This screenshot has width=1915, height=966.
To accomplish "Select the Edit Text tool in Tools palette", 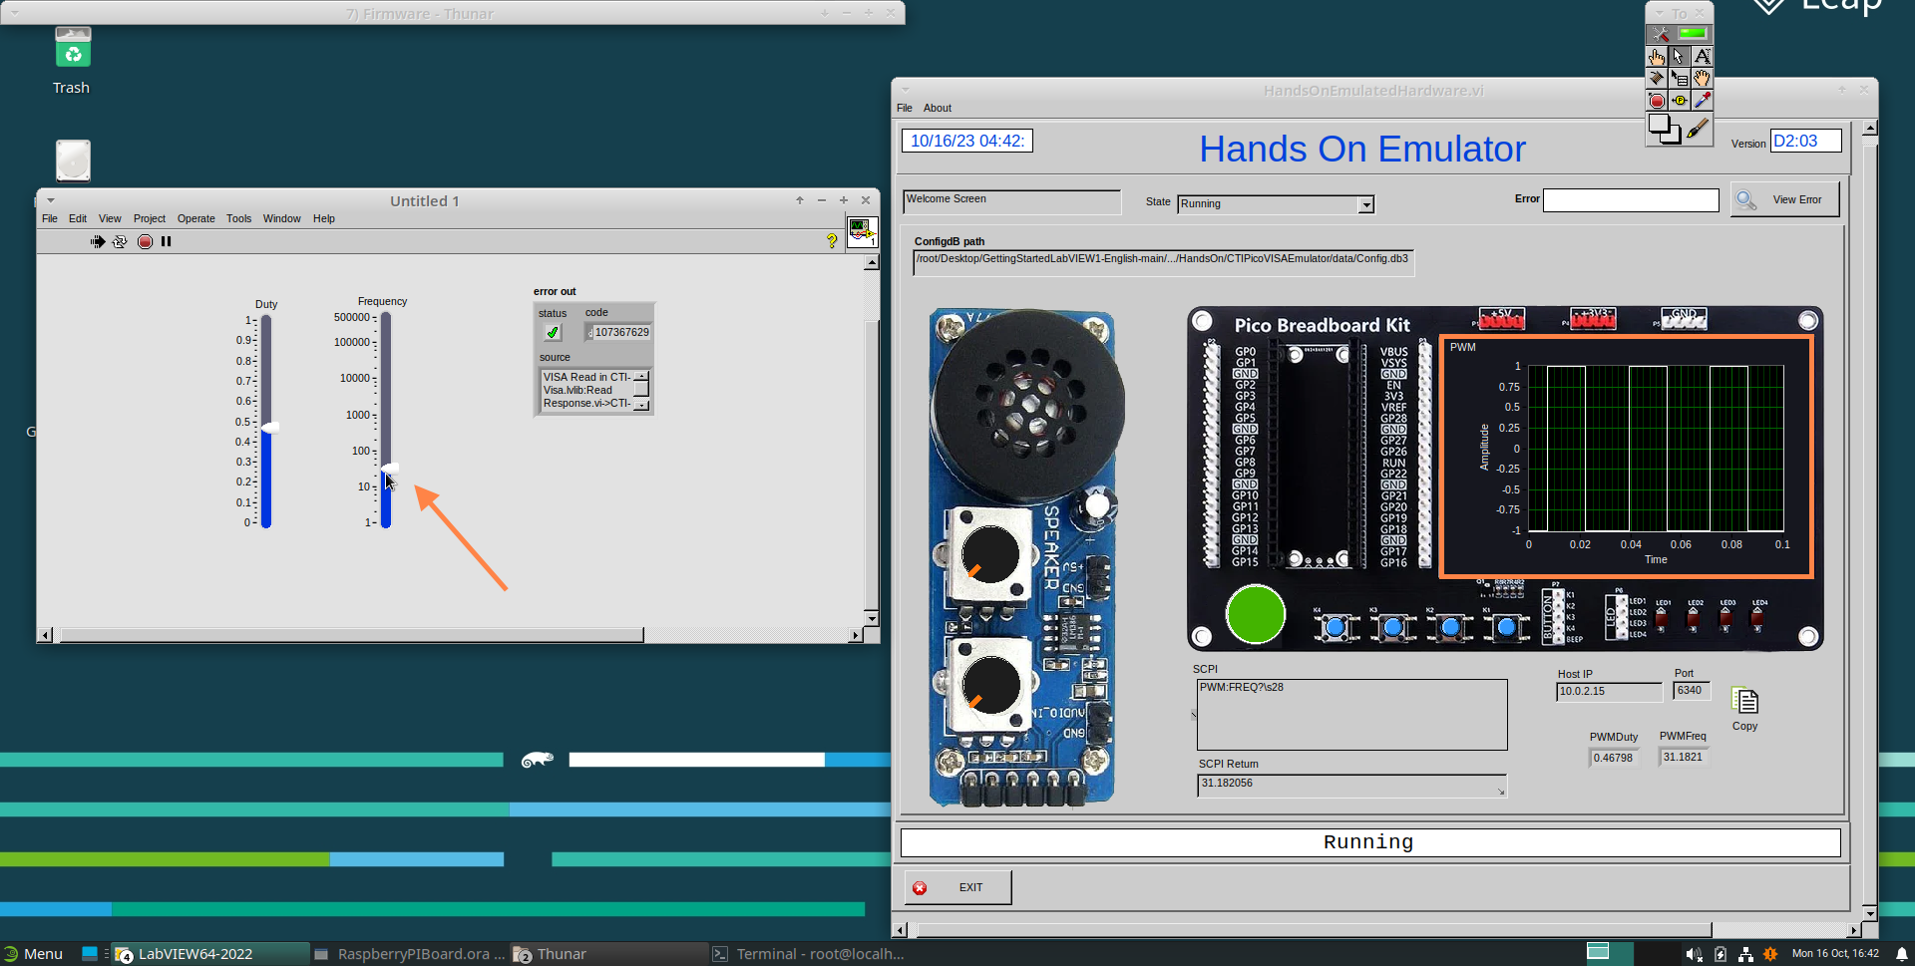I will (x=1702, y=56).
